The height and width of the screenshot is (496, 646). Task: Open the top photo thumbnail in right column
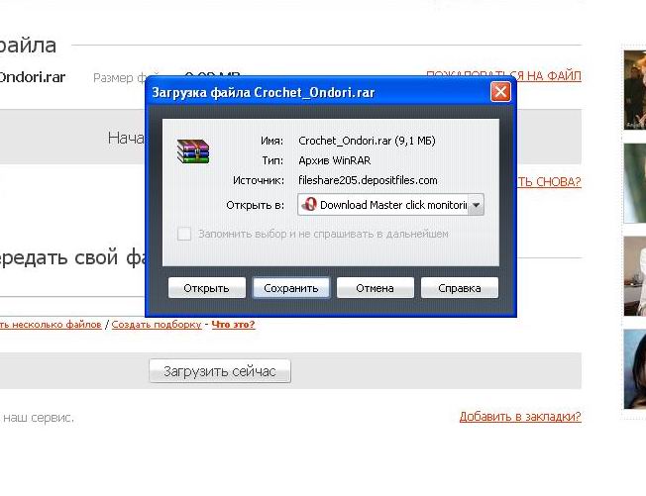pos(635,90)
